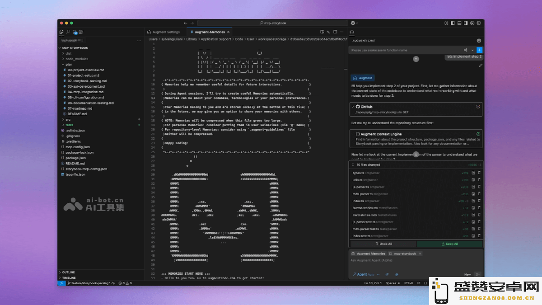Click the feature/storybook-parsing branch in status bar
Viewport: 542px width, 305px height.
tap(89, 283)
